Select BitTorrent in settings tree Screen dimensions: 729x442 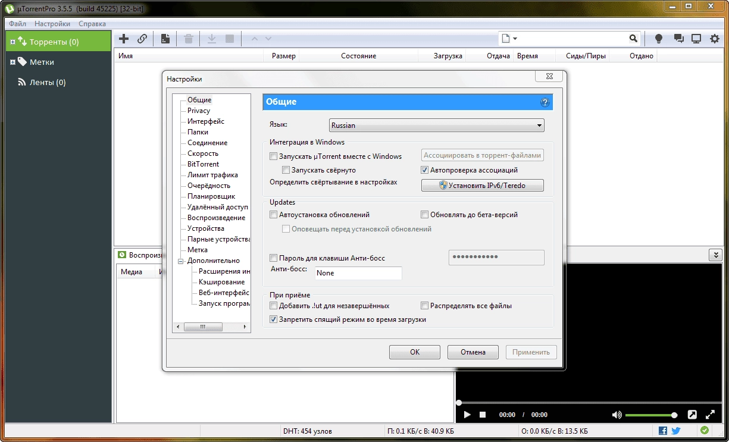coord(203,164)
